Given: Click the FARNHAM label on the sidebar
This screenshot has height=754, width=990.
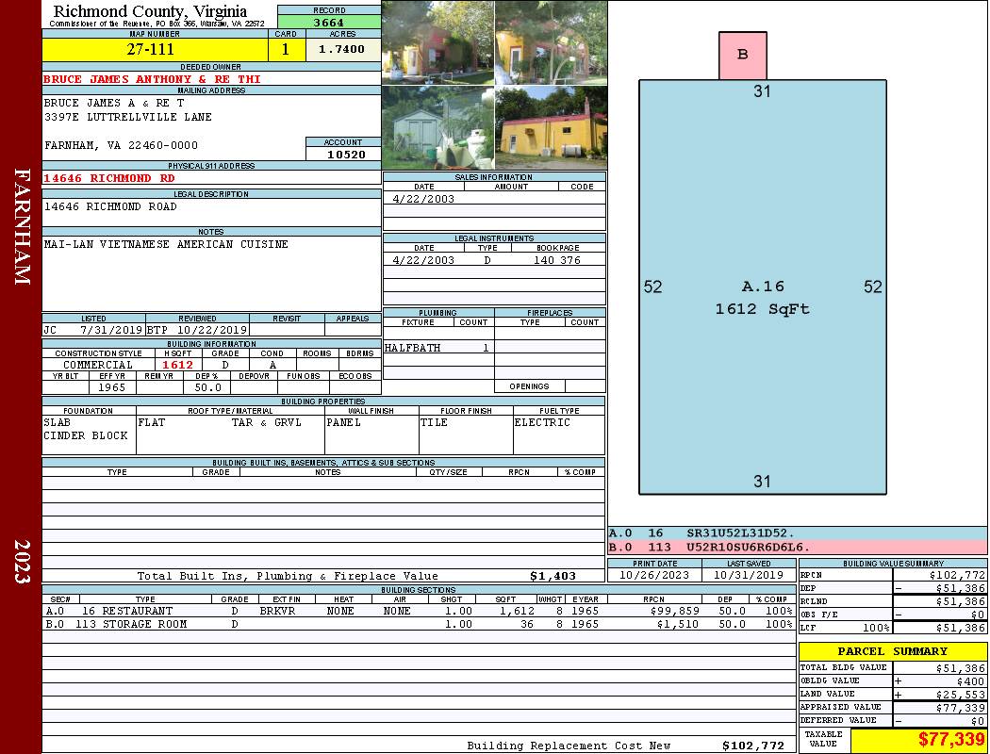Looking at the screenshot, I should tap(22, 226).
